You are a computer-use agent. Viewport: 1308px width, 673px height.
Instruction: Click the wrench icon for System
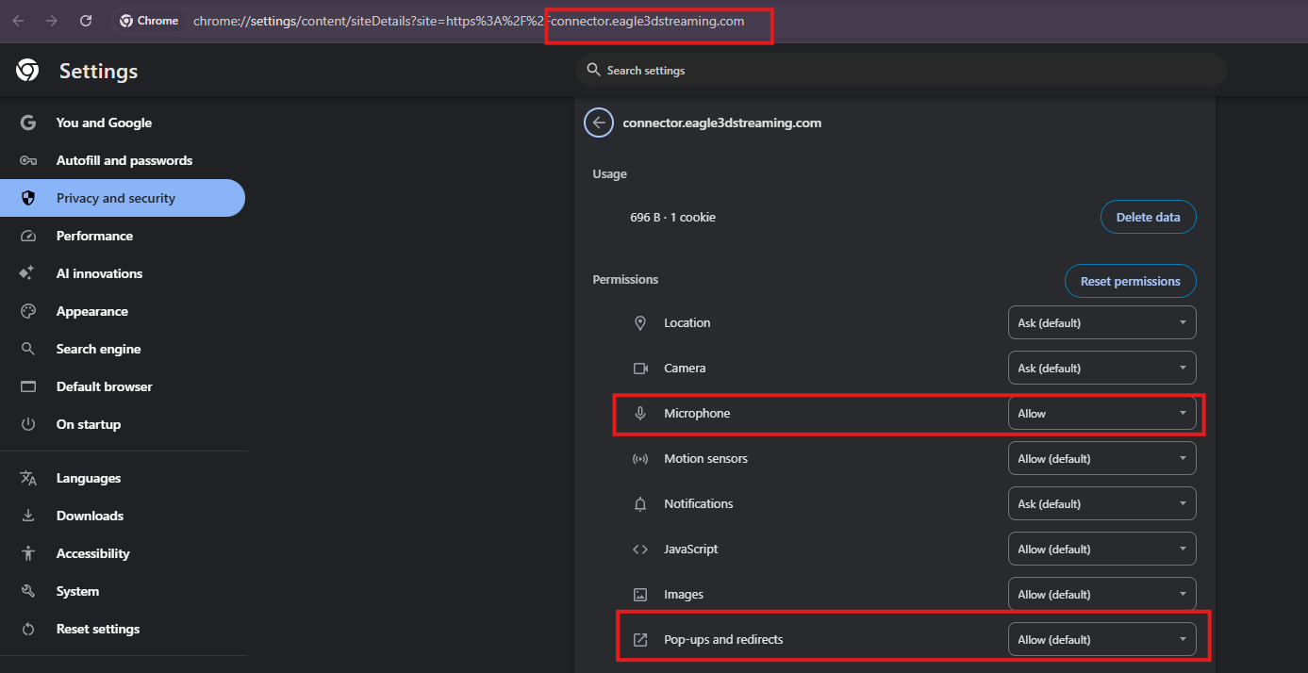tap(28, 591)
